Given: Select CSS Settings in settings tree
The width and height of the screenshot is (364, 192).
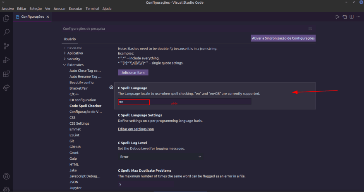Looking at the screenshot, I should click(x=79, y=123).
